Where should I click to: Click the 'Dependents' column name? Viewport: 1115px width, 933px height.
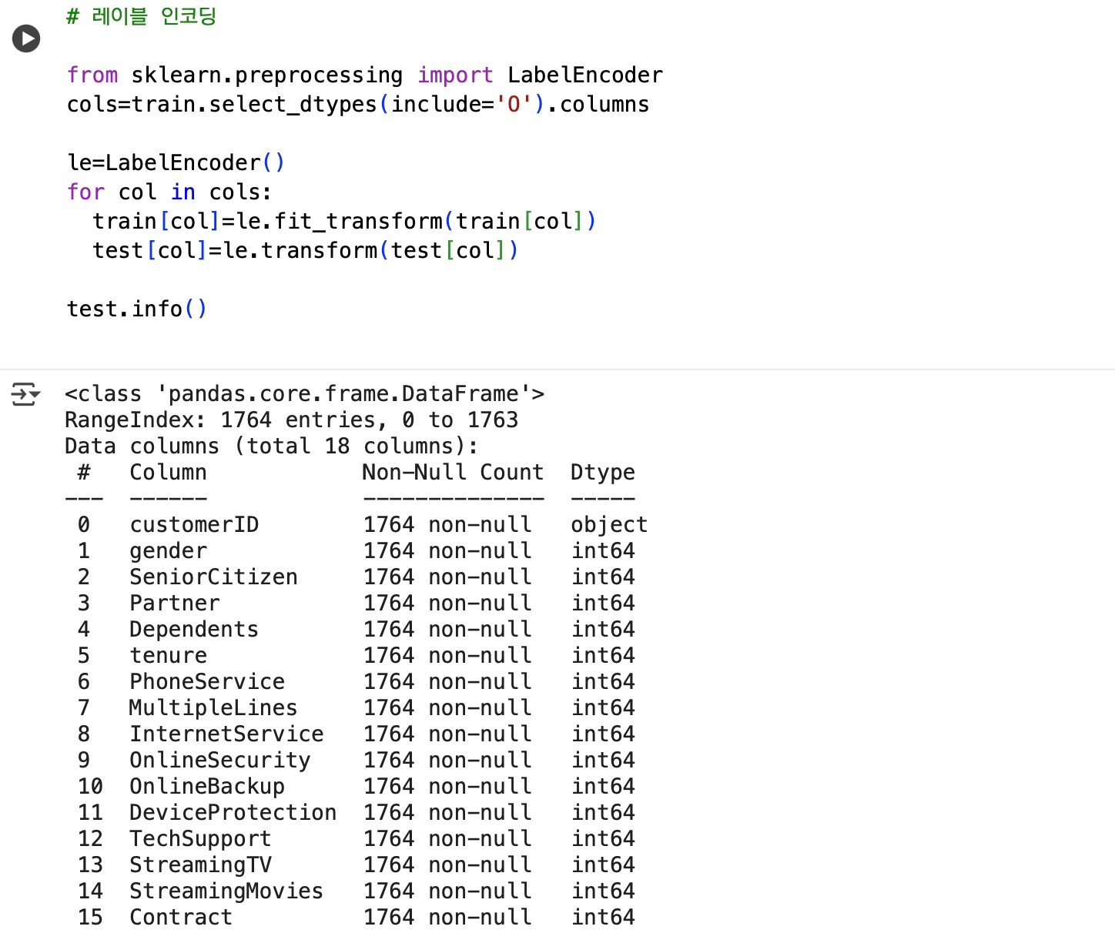(x=194, y=630)
